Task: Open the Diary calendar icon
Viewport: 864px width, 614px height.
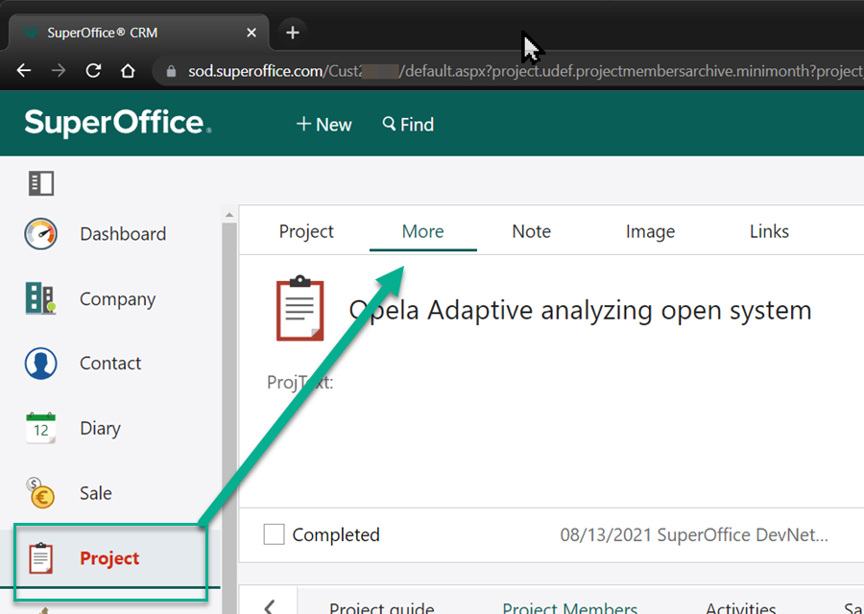Action: click(x=40, y=429)
